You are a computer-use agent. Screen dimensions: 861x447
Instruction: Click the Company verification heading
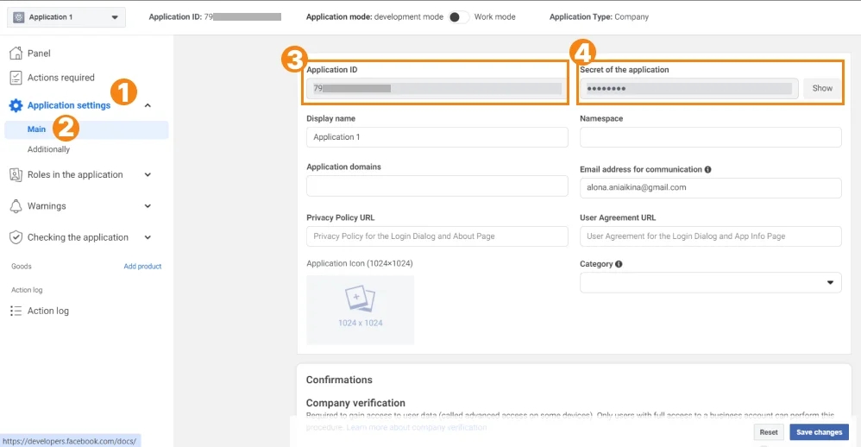(x=355, y=402)
